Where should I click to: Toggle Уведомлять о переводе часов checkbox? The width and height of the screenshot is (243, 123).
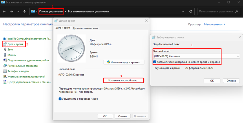60,99
